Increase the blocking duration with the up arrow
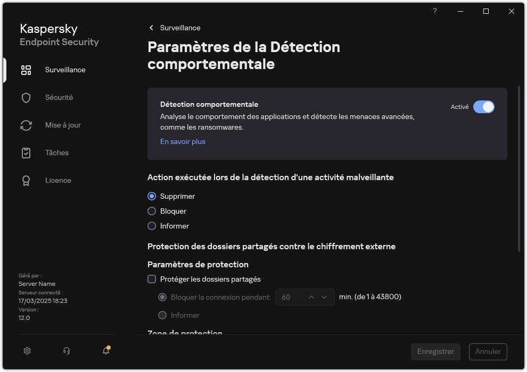The height and width of the screenshot is (372, 527). [310, 297]
